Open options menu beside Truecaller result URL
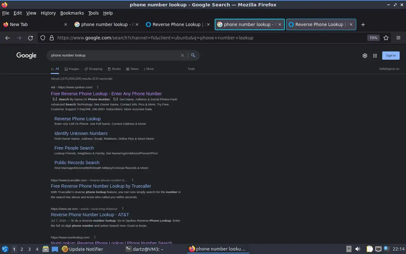Viewport: 406px width, 254px height. point(133,180)
